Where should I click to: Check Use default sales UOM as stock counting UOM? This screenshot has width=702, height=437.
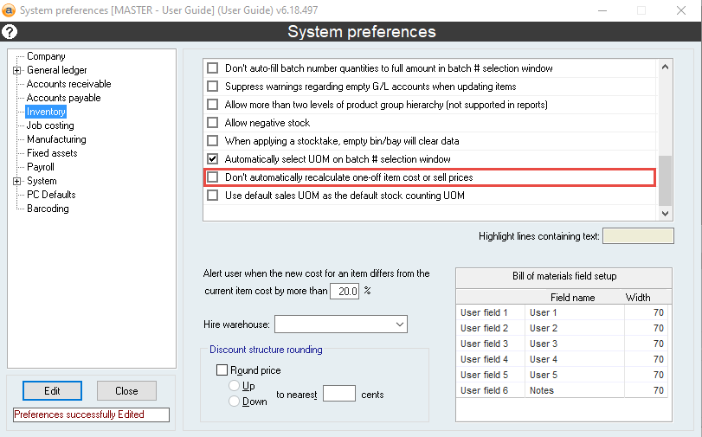pos(213,196)
